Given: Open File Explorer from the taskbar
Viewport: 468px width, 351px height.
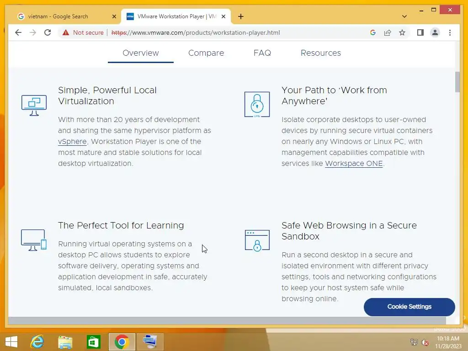Looking at the screenshot, I should tap(65, 342).
